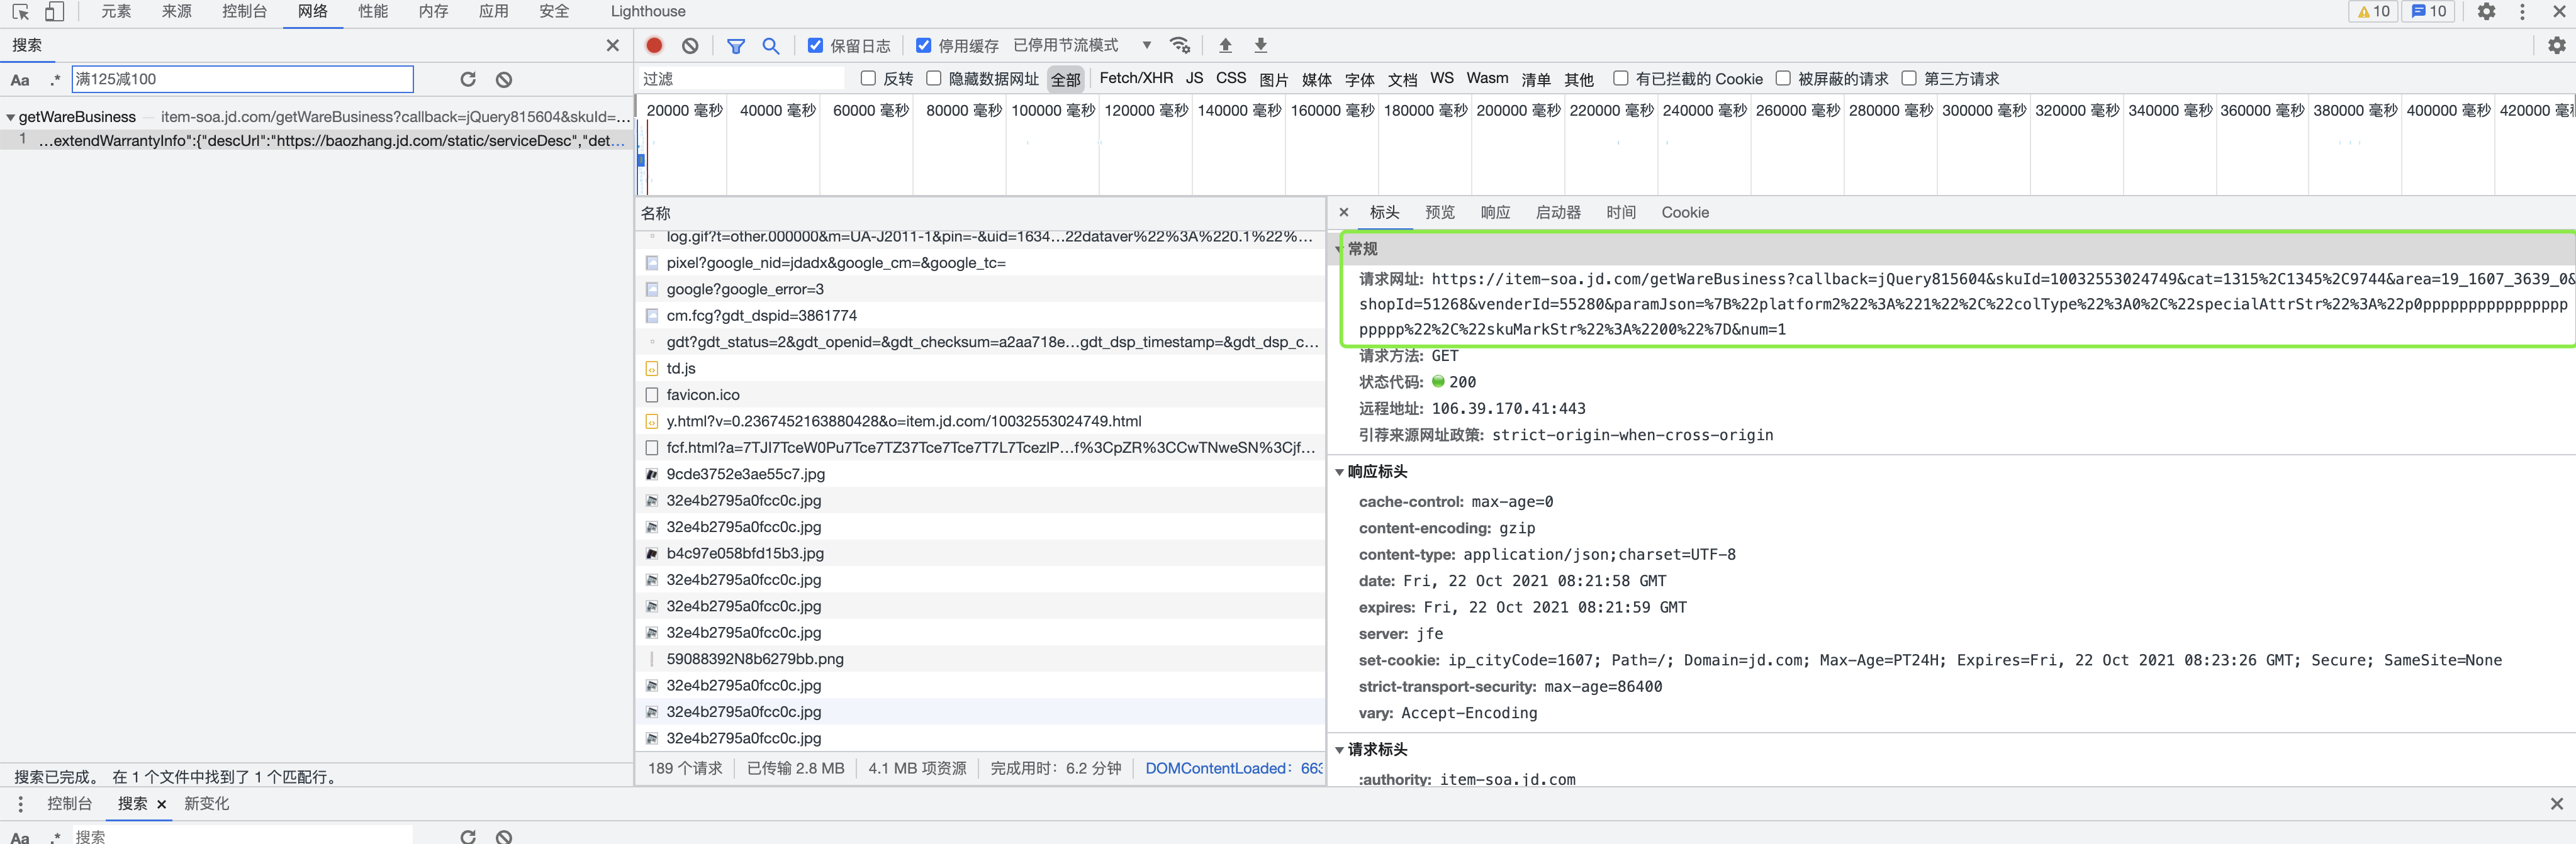Switch to the 响应 tab
Screen dimensions: 2576x844
coord(1495,212)
